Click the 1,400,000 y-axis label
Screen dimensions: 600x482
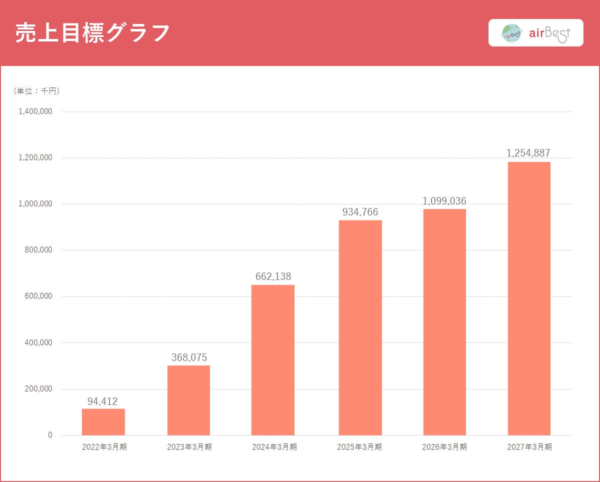35,111
